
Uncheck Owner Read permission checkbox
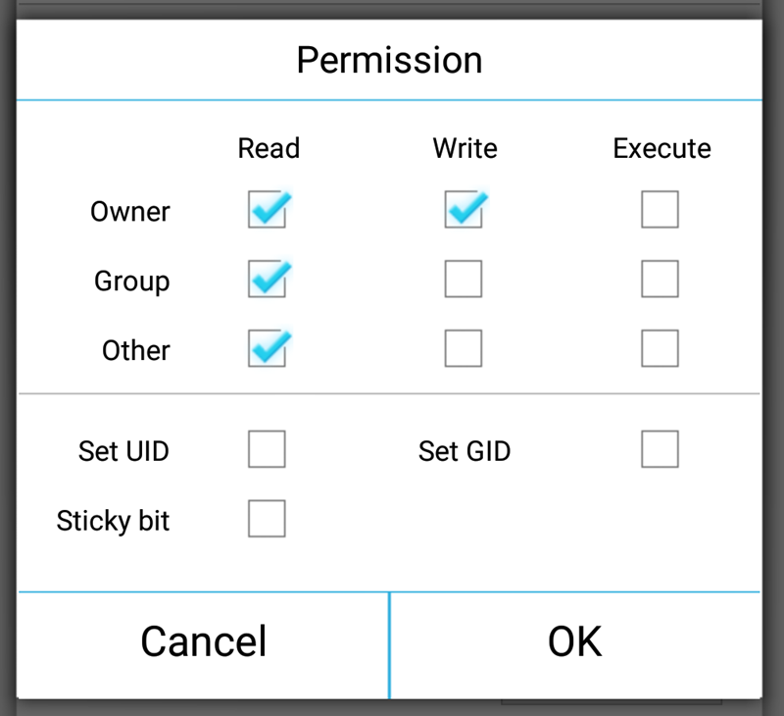(267, 210)
